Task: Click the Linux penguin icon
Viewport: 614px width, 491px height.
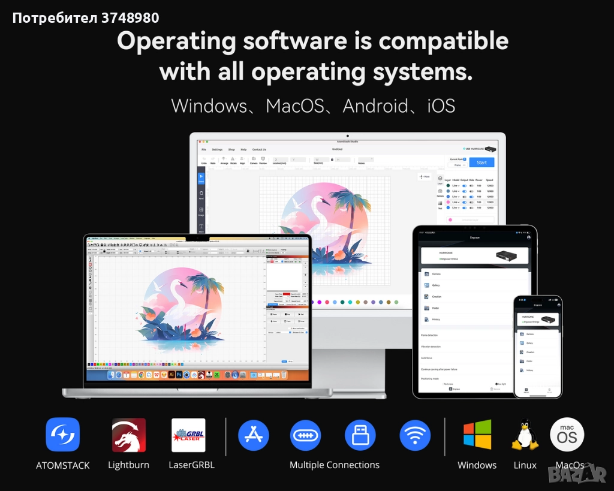Action: click(x=525, y=435)
